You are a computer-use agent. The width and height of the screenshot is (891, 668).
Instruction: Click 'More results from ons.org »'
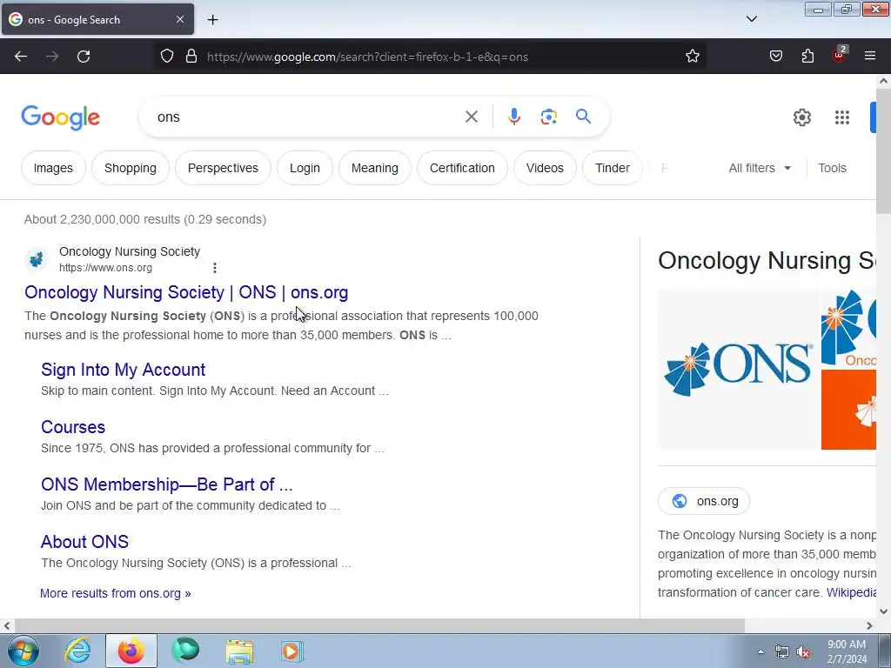[x=116, y=593]
